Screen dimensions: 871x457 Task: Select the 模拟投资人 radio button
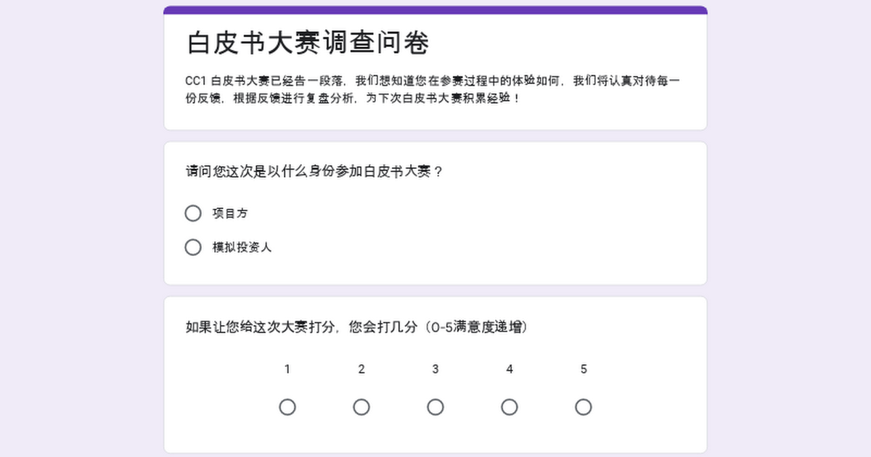click(193, 247)
